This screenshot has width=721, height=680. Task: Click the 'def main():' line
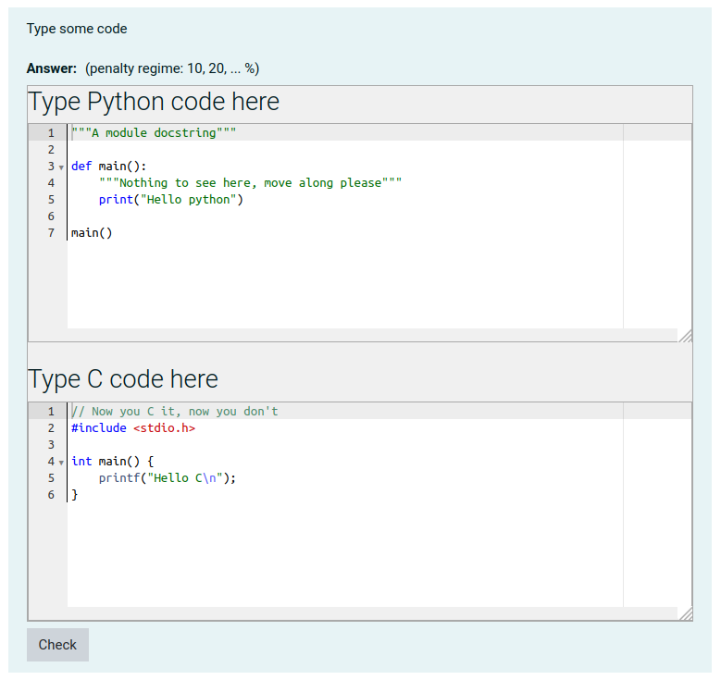pos(109,166)
